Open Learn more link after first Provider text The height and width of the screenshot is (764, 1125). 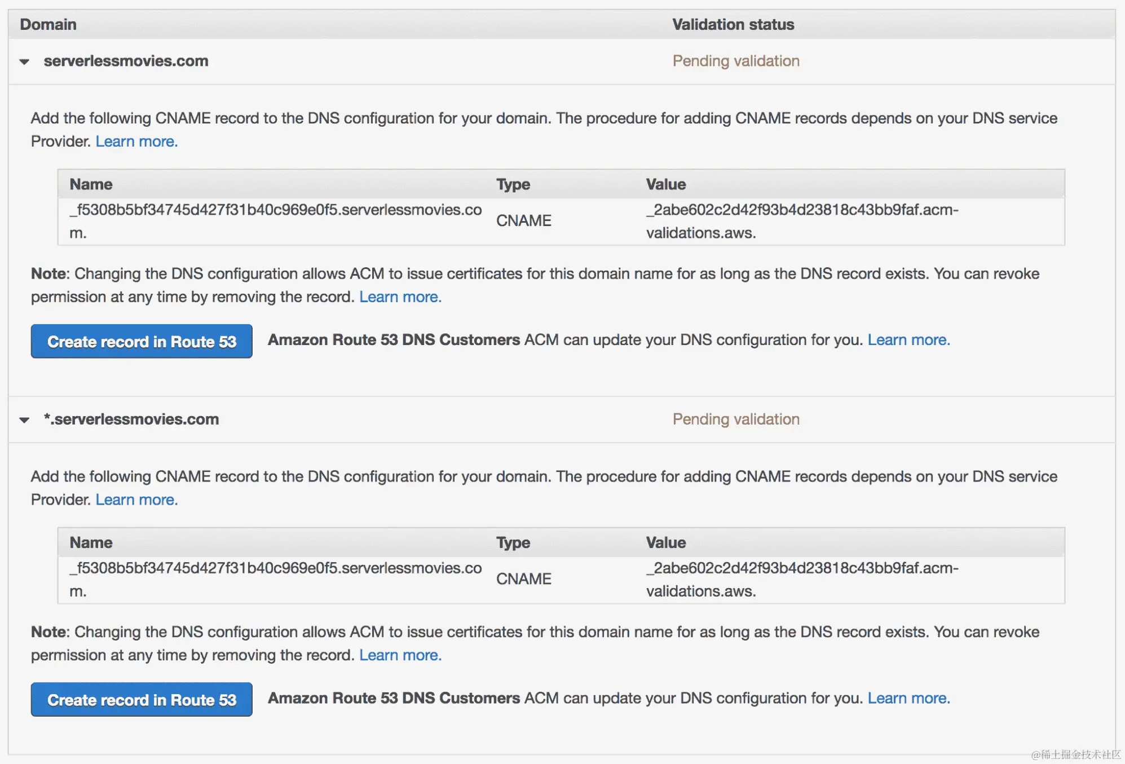click(x=136, y=142)
